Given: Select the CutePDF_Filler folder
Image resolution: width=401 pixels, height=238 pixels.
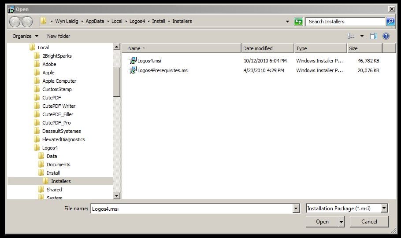Looking at the screenshot, I should click(58, 114).
